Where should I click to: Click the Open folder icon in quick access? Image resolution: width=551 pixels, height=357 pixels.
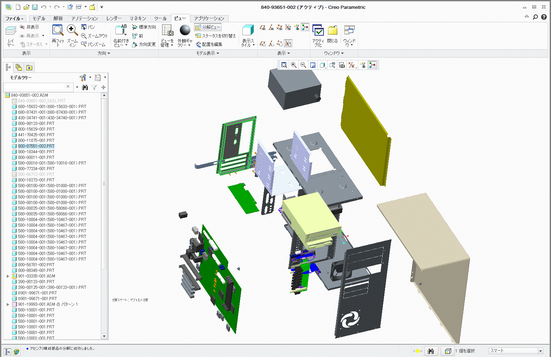26,7
